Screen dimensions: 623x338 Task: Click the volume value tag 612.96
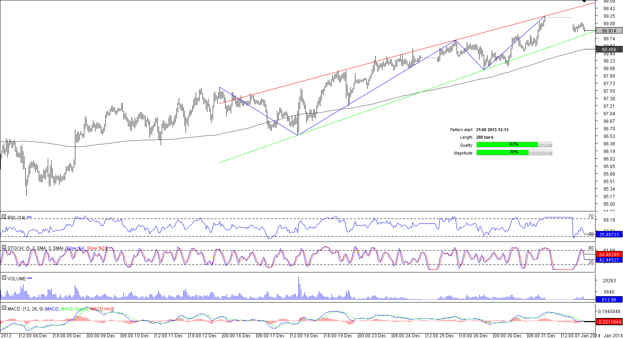pos(609,300)
